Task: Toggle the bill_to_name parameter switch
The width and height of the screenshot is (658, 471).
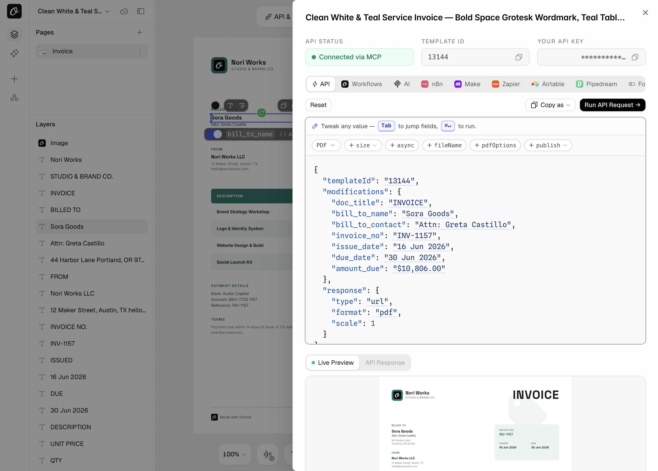Action: click(x=214, y=134)
